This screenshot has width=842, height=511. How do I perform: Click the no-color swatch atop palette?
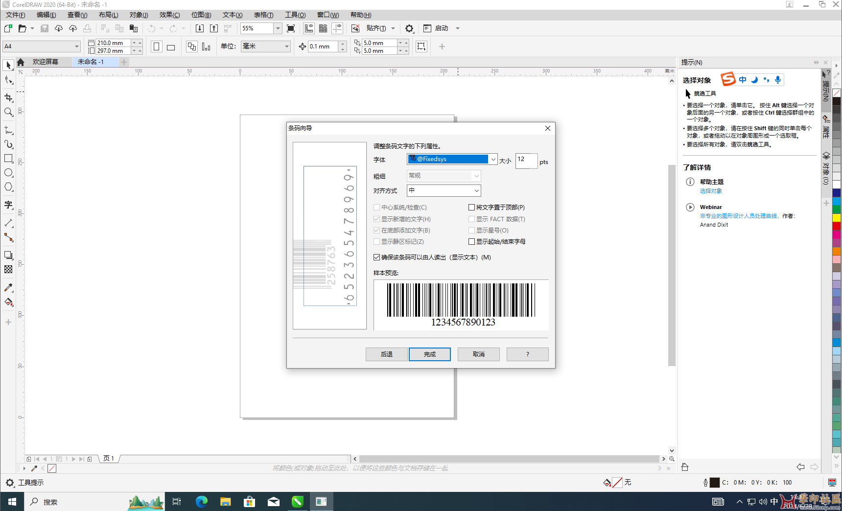(x=837, y=93)
